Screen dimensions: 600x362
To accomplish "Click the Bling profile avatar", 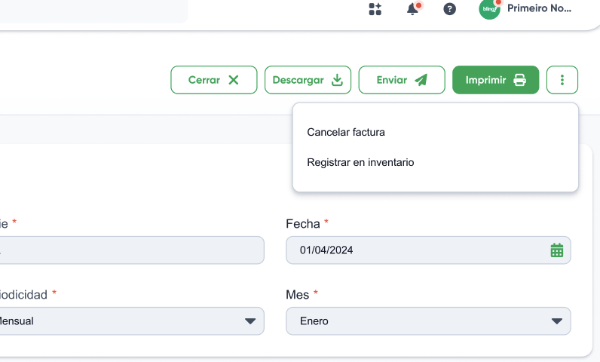I will click(x=489, y=9).
